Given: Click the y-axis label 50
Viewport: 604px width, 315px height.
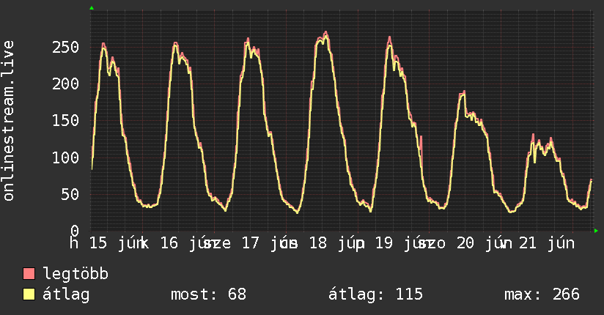Looking at the screenshot, I should coord(70,194).
